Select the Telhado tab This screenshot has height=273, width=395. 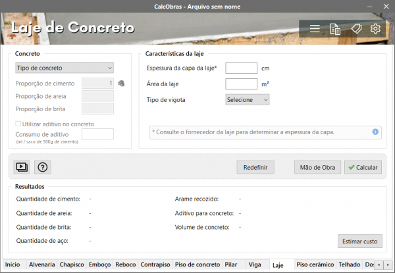(349, 264)
